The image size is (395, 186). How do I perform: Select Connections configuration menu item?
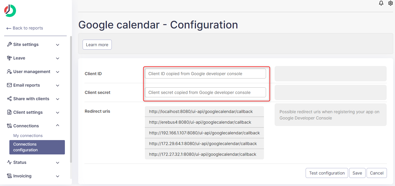pos(37,147)
